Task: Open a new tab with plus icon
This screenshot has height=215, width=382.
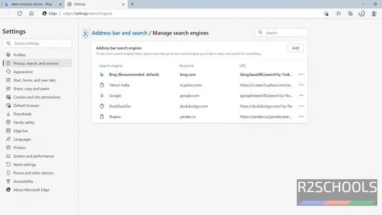Action: tap(133, 4)
